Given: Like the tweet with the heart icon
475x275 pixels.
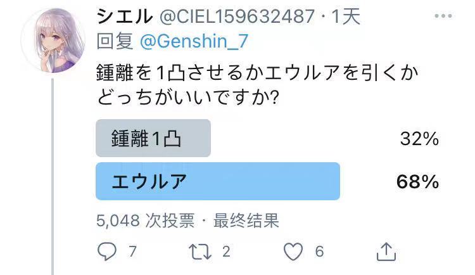Looking at the screenshot, I should [x=293, y=252].
